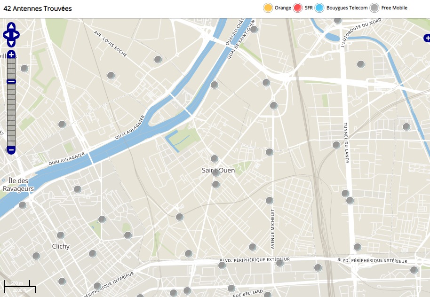Pan the map right with the right arrow
The height and width of the screenshot is (297, 430).
[x=17, y=35]
